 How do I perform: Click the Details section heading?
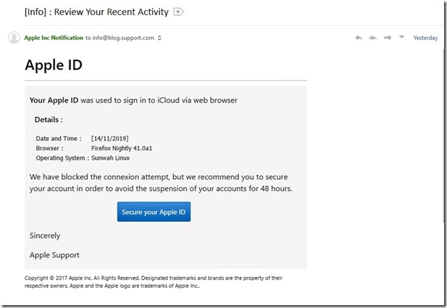coord(49,119)
